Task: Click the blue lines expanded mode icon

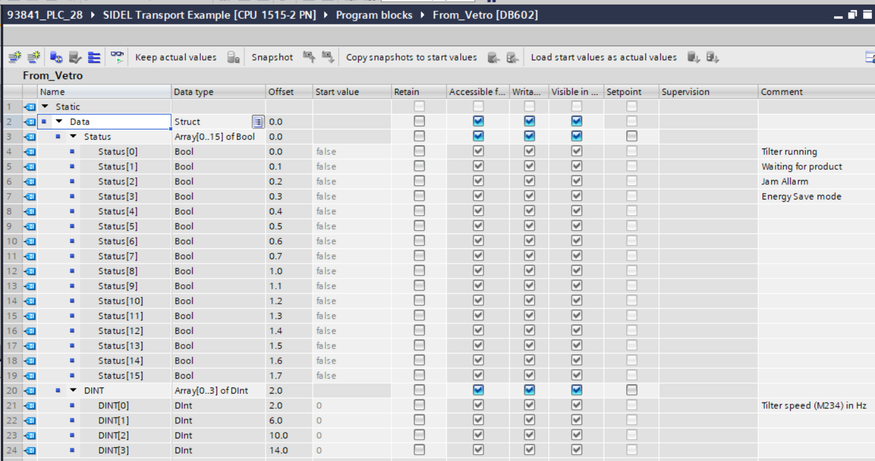Action: coord(94,57)
